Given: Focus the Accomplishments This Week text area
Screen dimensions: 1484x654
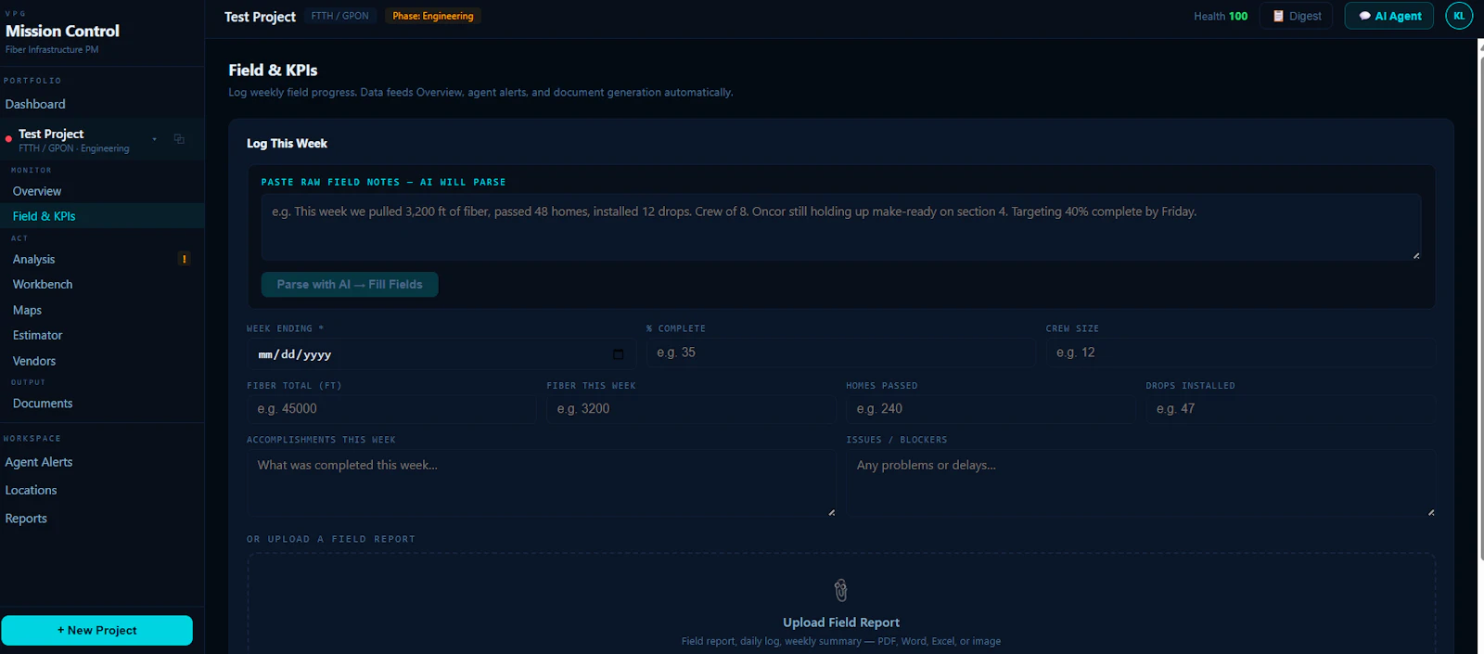Looking at the screenshot, I should 542,483.
